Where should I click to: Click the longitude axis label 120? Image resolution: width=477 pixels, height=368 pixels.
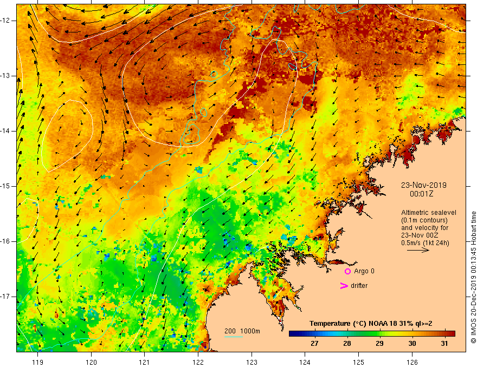coord(91,362)
